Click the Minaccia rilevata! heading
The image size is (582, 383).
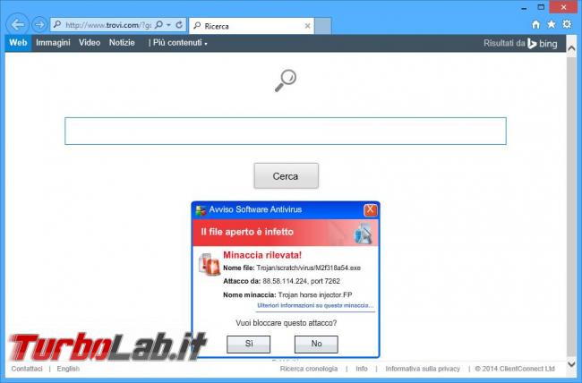(x=262, y=255)
